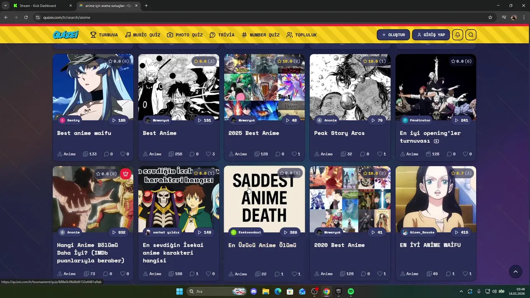Click author Sentry on Best anime waifu

70,120
